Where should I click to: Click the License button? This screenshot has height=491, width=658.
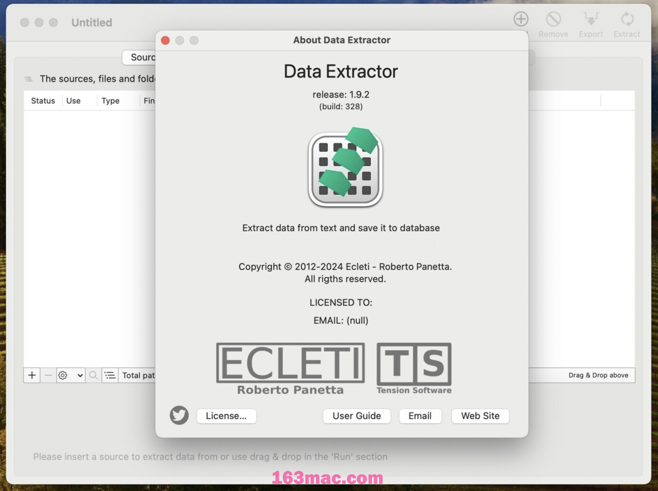point(225,416)
